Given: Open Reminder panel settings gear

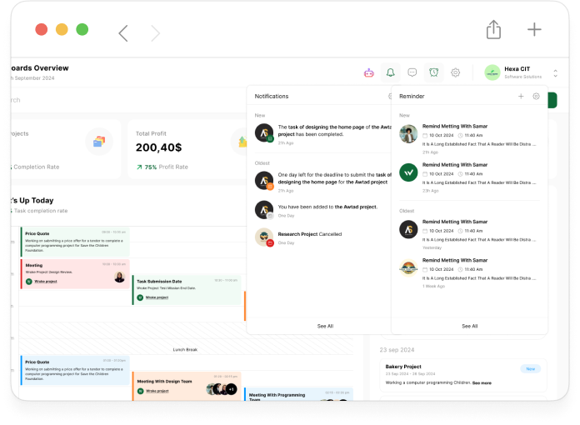Looking at the screenshot, I should pos(536,97).
